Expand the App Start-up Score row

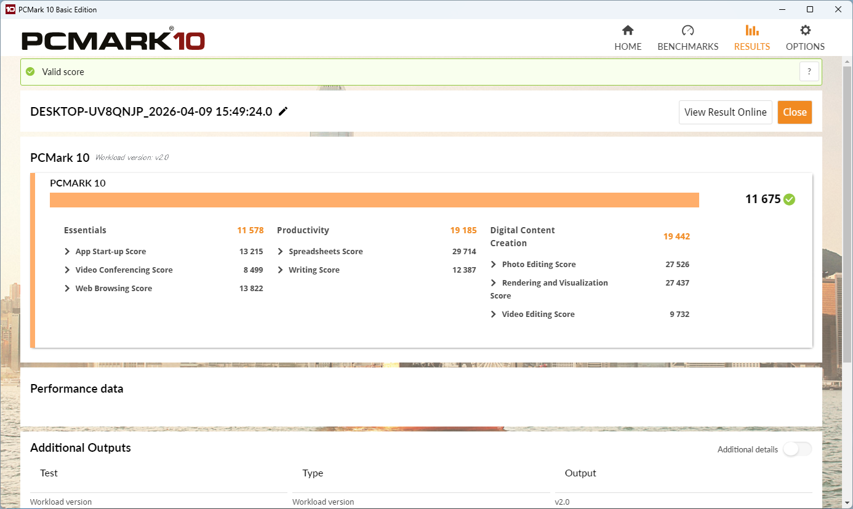(68, 251)
